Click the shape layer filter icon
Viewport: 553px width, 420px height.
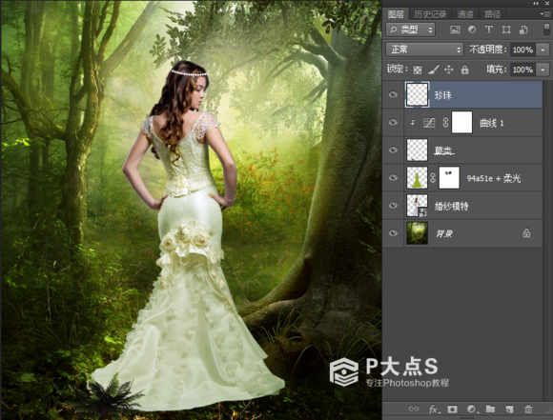point(506,30)
